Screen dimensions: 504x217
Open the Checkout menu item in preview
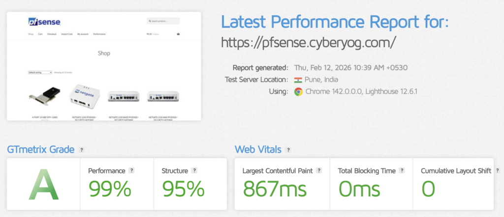coord(51,34)
